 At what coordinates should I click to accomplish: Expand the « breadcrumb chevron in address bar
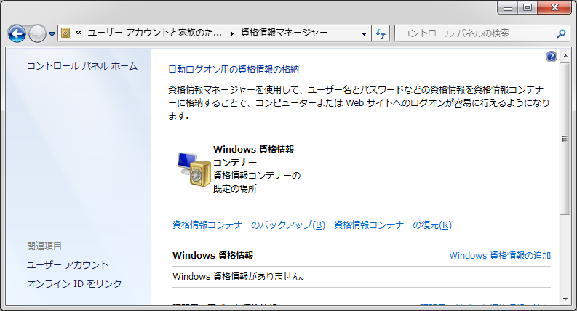pyautogui.click(x=79, y=33)
